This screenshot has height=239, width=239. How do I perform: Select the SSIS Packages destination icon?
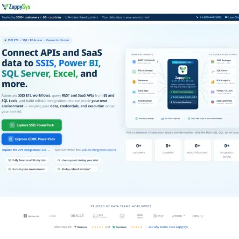(212, 62)
